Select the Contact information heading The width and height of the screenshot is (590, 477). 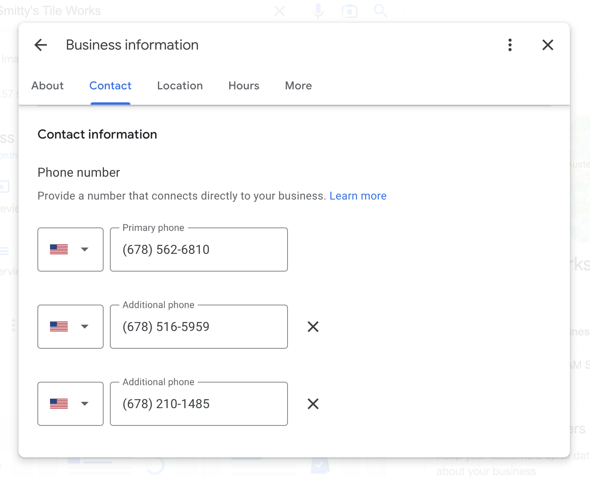(x=97, y=135)
